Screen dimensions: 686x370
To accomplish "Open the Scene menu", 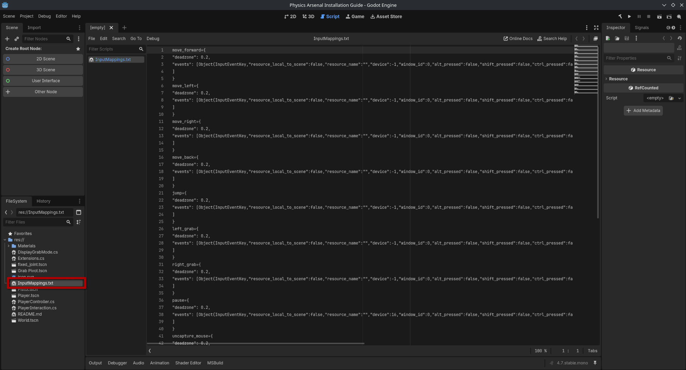I will [x=9, y=16].
